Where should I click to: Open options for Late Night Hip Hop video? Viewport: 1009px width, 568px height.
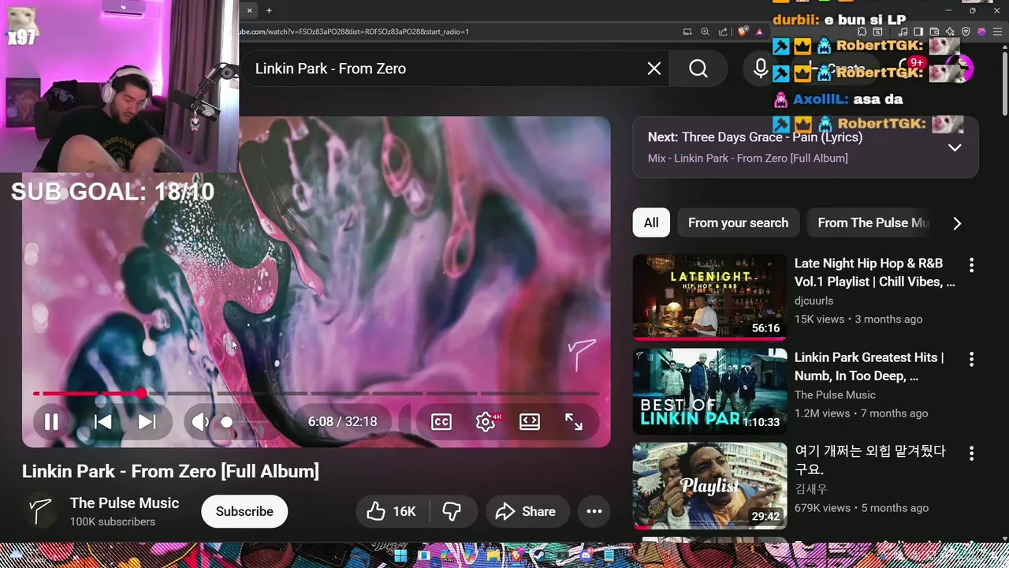point(971,265)
